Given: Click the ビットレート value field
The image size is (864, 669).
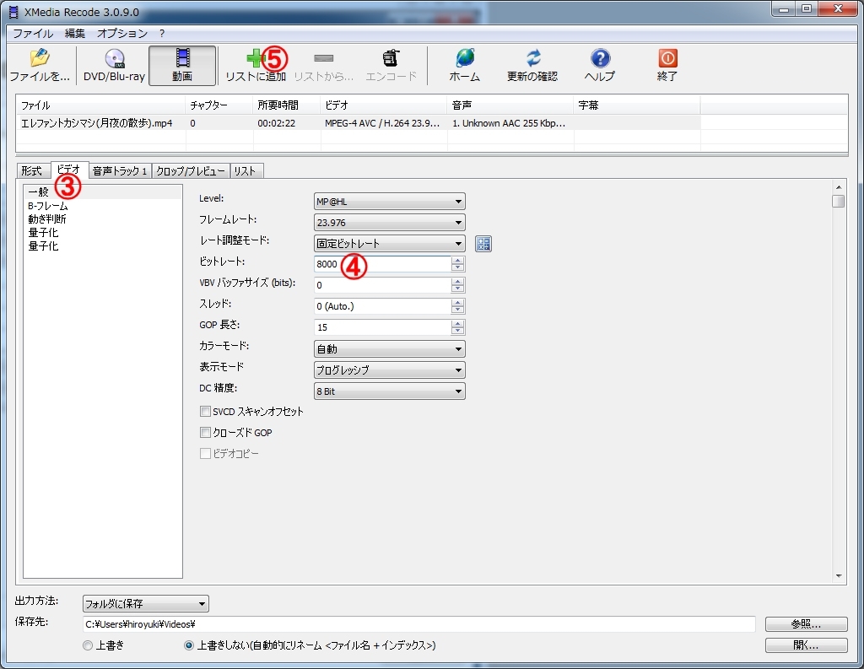Looking at the screenshot, I should [x=381, y=264].
